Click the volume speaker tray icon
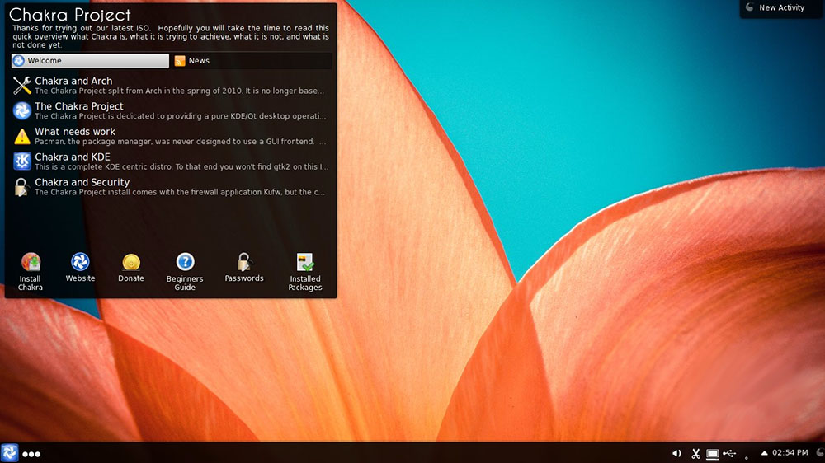Viewport: 825px width, 463px height. [676, 453]
